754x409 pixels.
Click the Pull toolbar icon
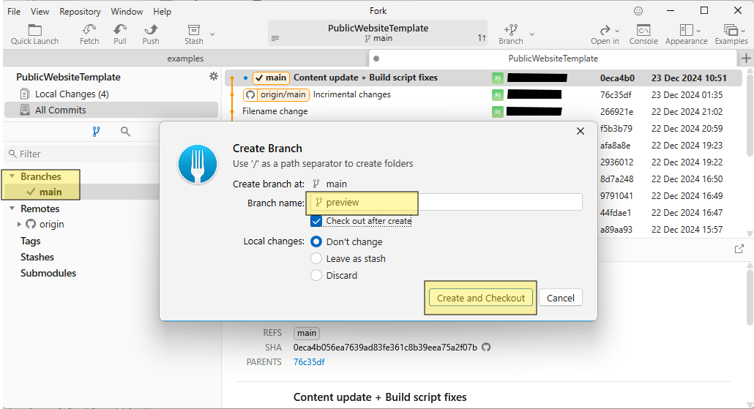click(x=120, y=30)
